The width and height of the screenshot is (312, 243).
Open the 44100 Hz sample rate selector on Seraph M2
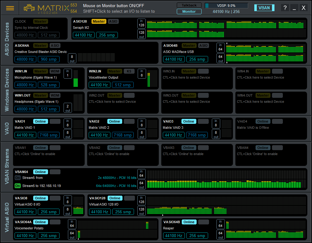click(83, 35)
